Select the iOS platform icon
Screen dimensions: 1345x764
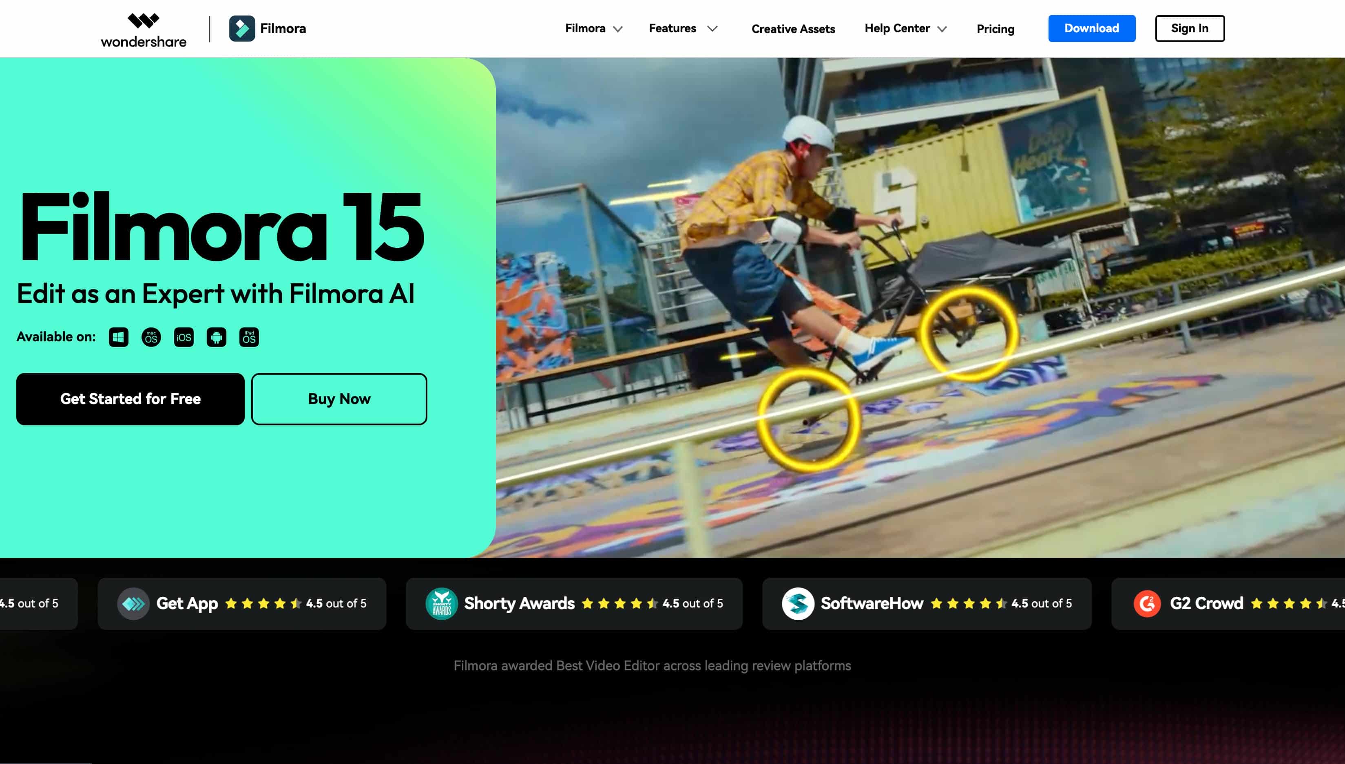click(184, 337)
